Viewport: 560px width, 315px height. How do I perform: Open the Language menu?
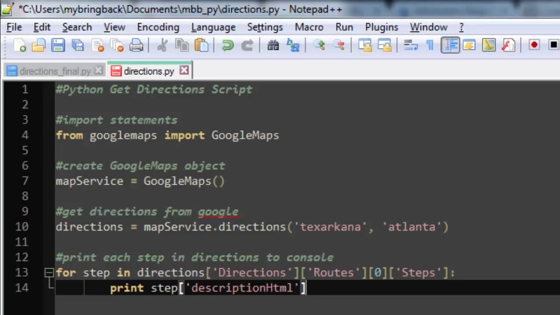[x=213, y=27]
